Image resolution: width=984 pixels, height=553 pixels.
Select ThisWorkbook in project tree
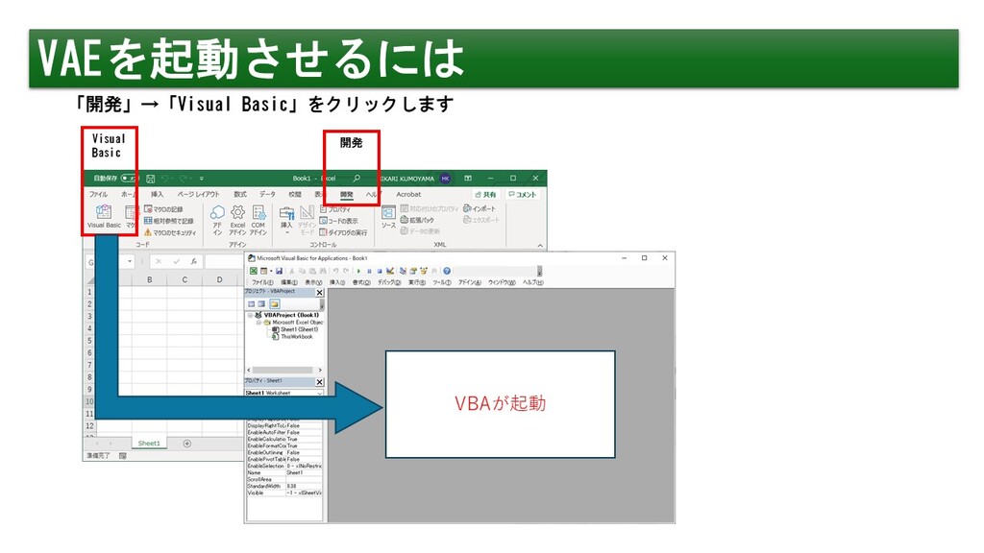tap(292, 337)
